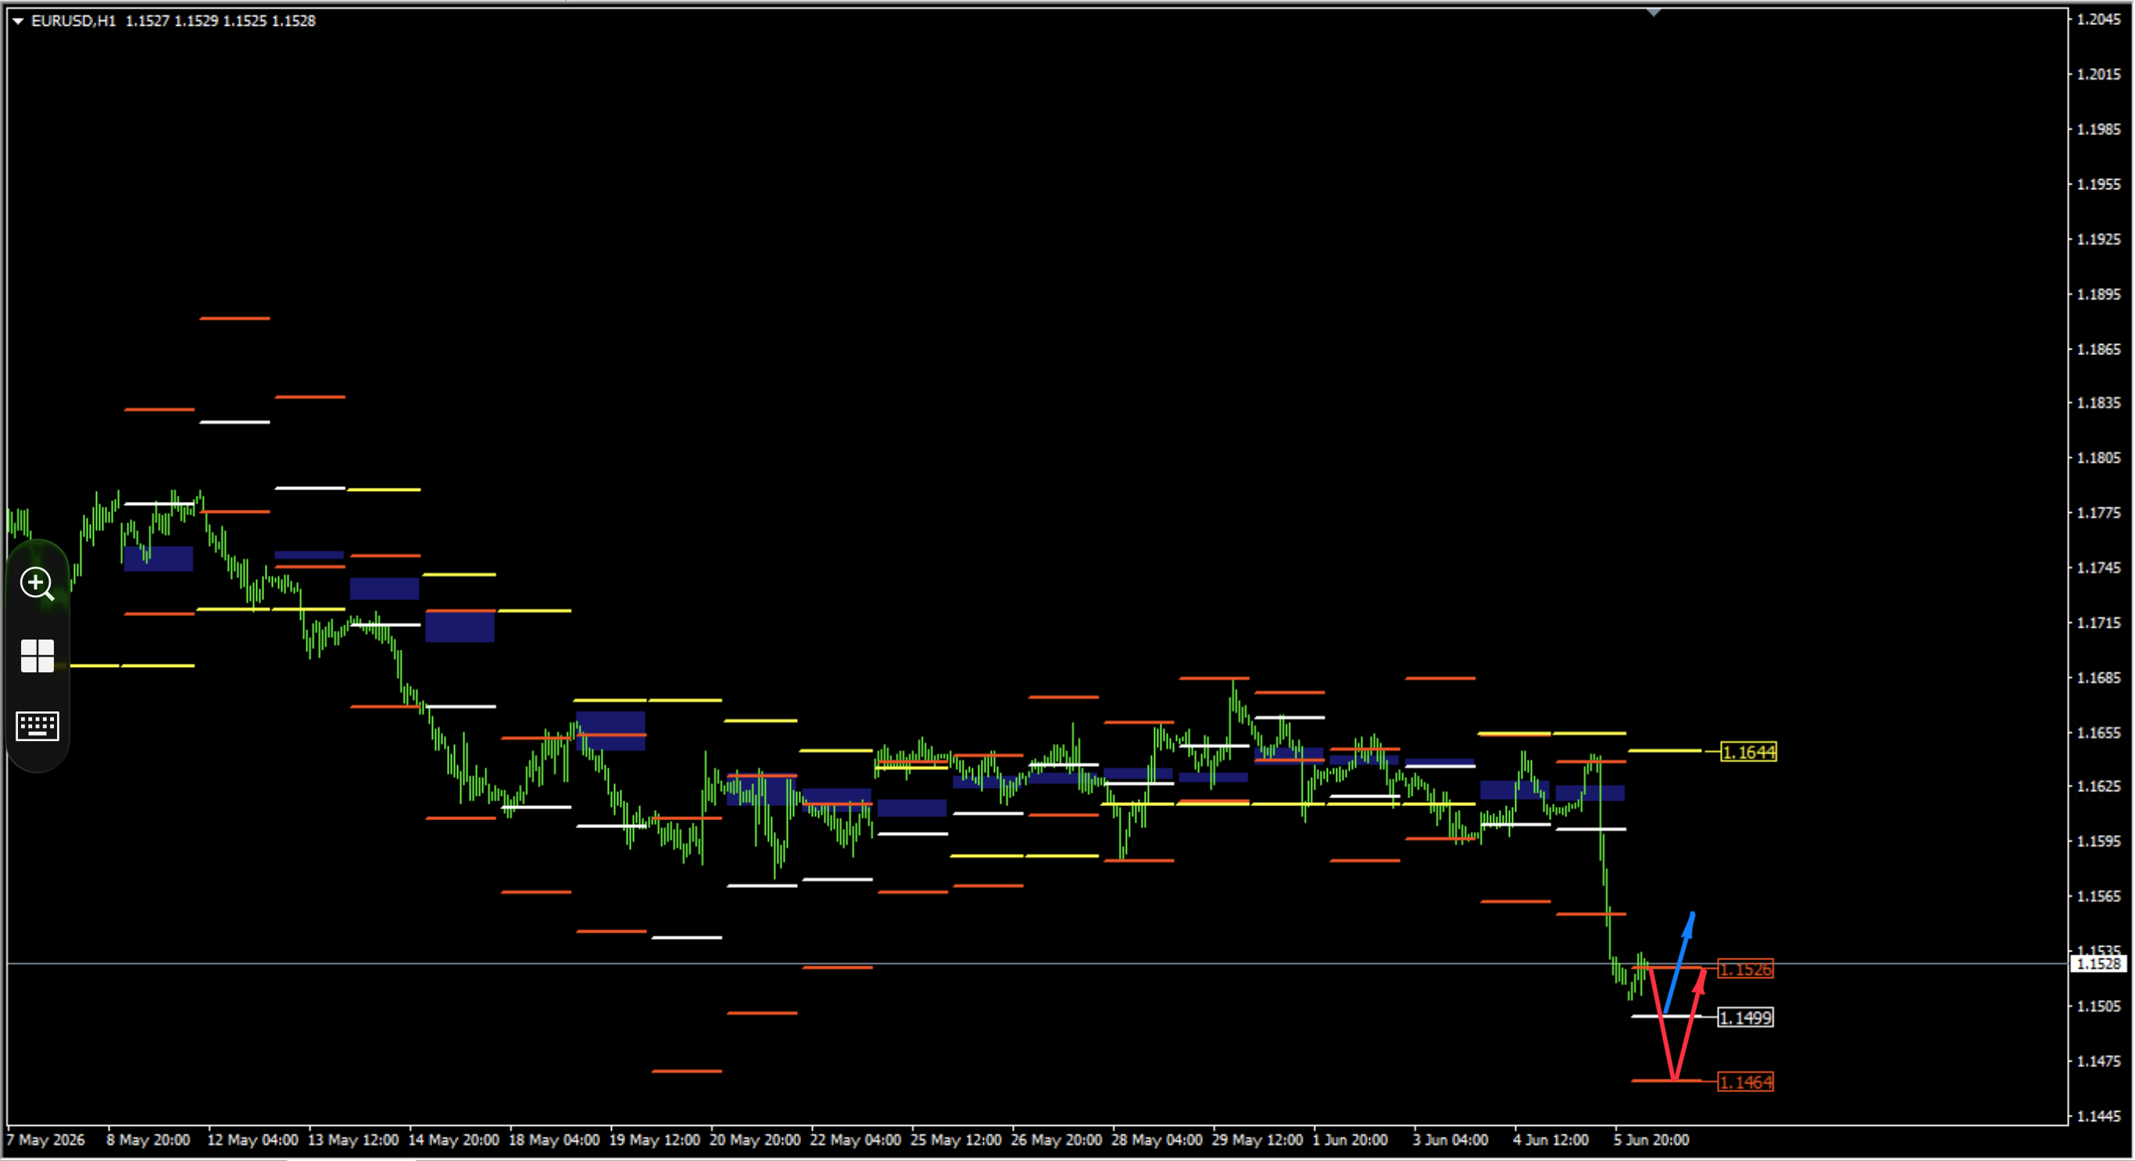The image size is (2135, 1161).
Task: Click the '8 May 20:00' time label
Action: [x=148, y=1140]
